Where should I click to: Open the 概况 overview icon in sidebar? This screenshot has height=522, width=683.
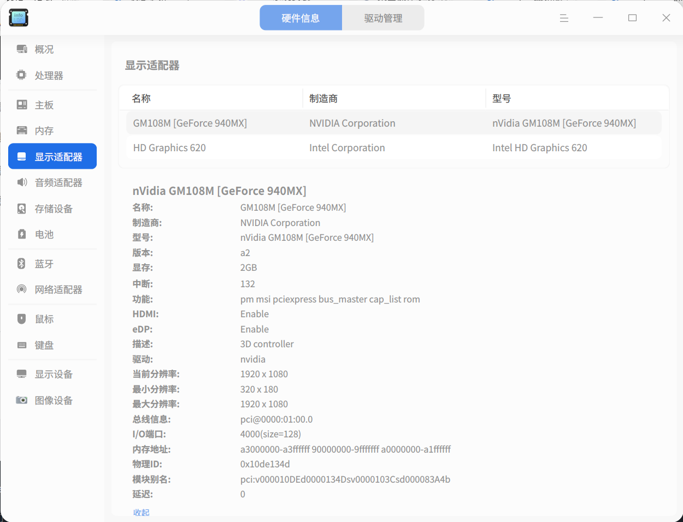(x=22, y=49)
